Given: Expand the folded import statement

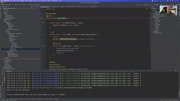Looking at the screenshot, I should pyautogui.click(x=53, y=9).
